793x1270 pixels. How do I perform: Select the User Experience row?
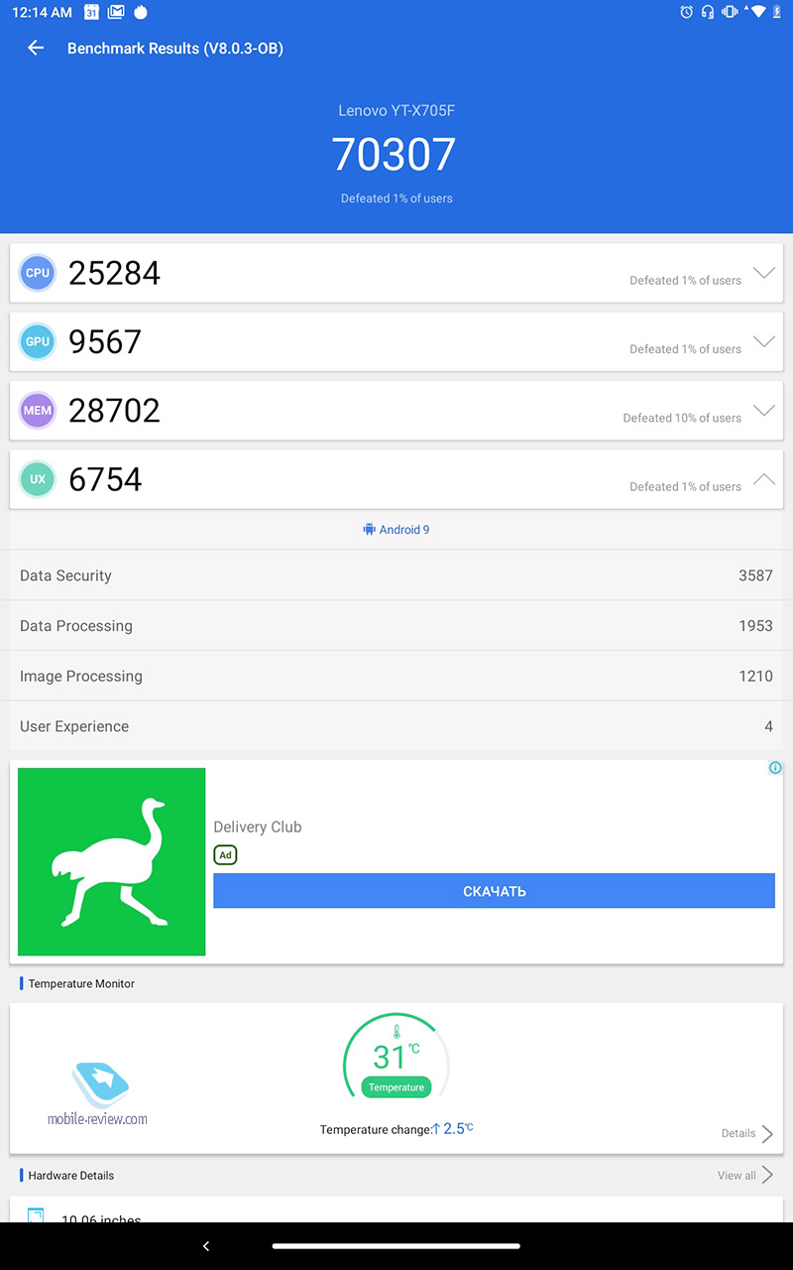coord(396,726)
